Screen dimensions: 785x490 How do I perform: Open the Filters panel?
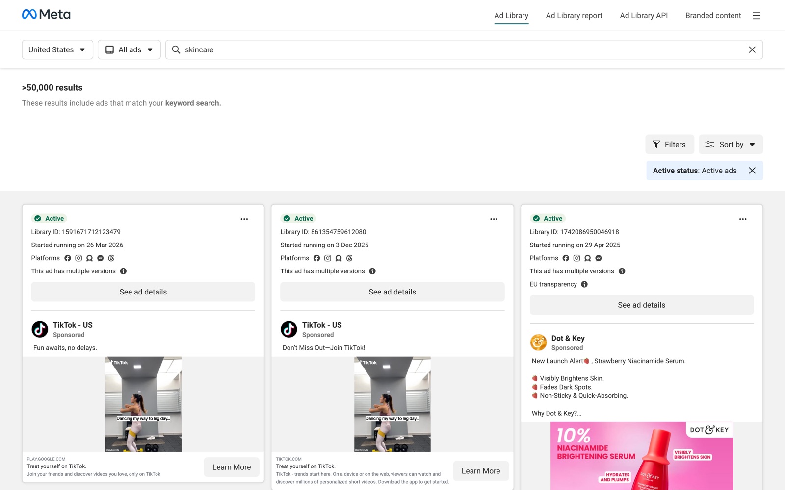[x=669, y=145]
